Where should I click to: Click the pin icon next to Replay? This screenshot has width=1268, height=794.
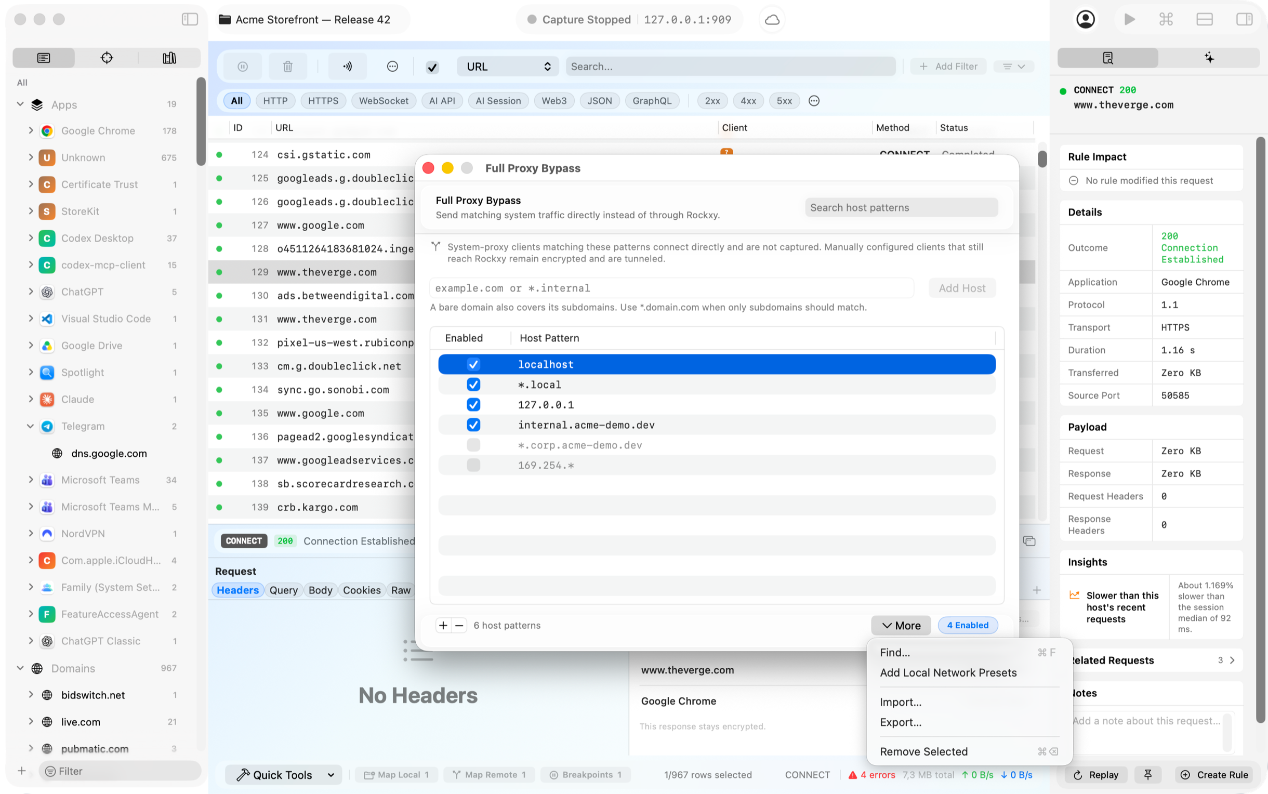click(x=1148, y=775)
